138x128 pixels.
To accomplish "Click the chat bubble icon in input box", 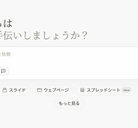I will [x=3, y=71].
